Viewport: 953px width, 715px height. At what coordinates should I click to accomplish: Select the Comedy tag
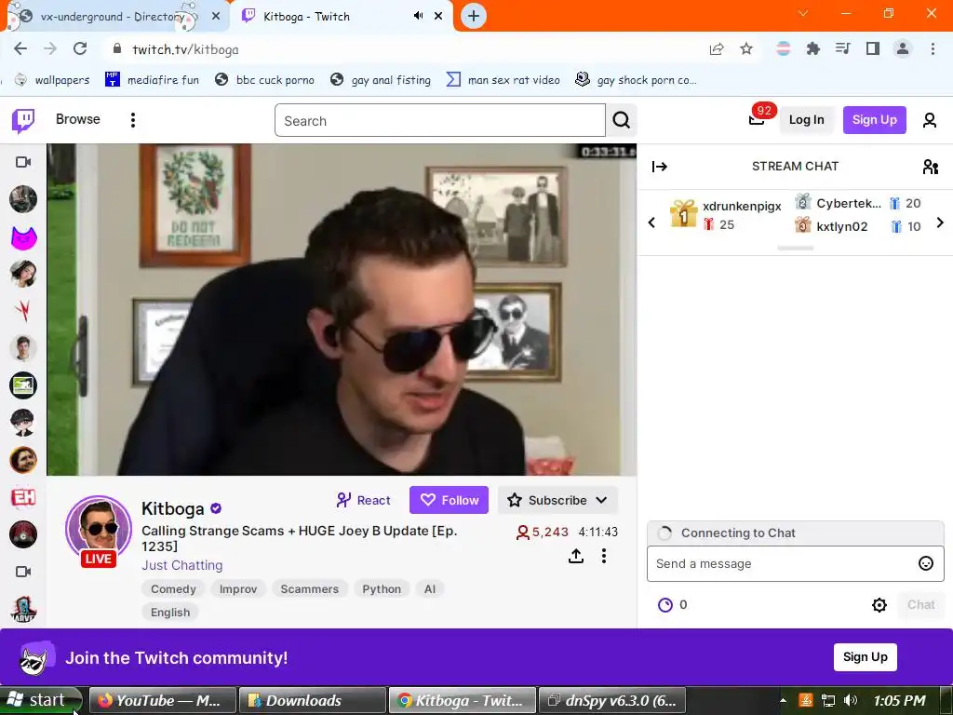coord(173,588)
